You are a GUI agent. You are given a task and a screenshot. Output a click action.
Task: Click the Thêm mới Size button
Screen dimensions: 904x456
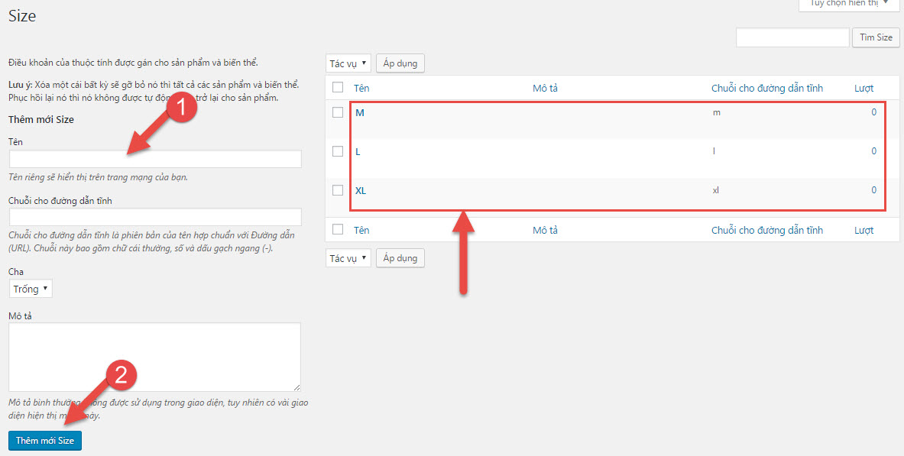[x=45, y=441]
